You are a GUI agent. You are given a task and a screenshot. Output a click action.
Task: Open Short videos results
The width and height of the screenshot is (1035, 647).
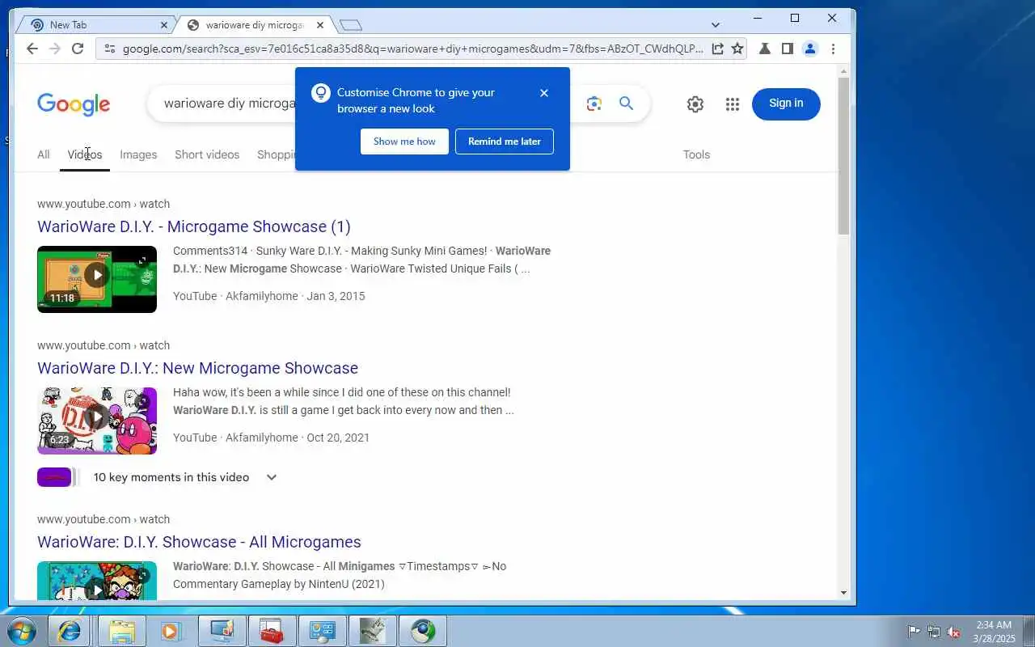point(207,154)
